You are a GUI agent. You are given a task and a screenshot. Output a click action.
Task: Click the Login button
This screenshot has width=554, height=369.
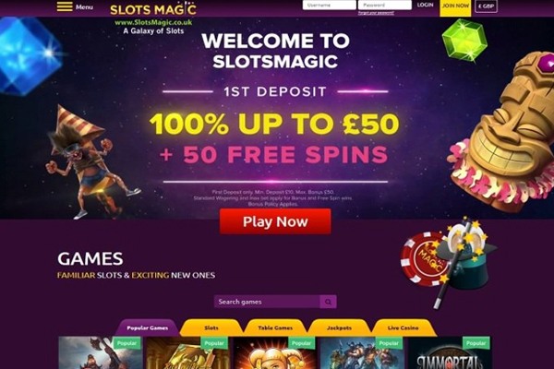point(425,5)
